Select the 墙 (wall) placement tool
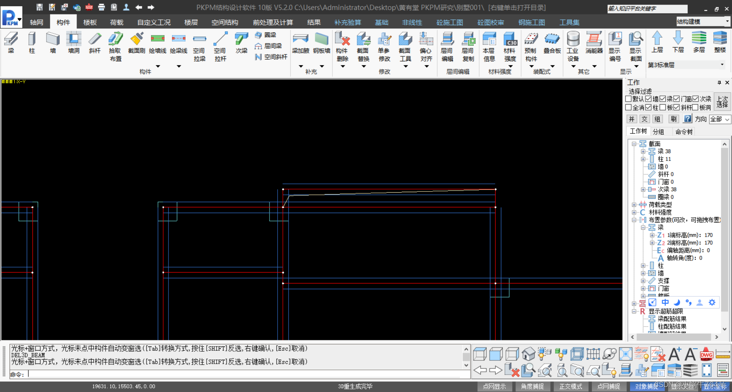Image resolution: width=732 pixels, height=392 pixels. [53, 42]
